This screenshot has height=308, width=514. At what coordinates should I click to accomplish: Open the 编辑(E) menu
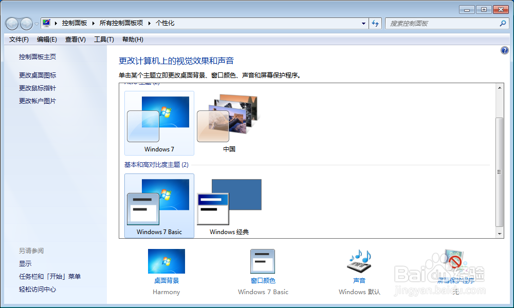[x=47, y=40]
